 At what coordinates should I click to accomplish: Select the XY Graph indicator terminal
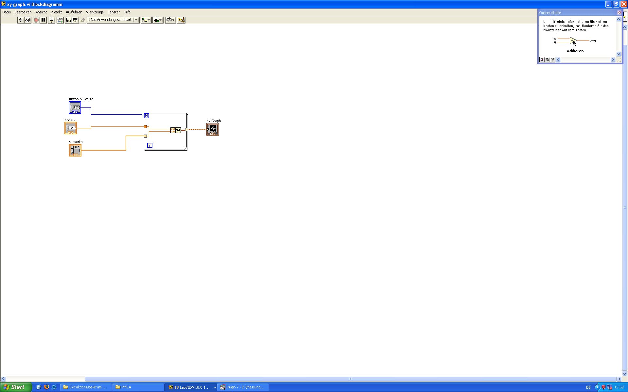pos(213,129)
